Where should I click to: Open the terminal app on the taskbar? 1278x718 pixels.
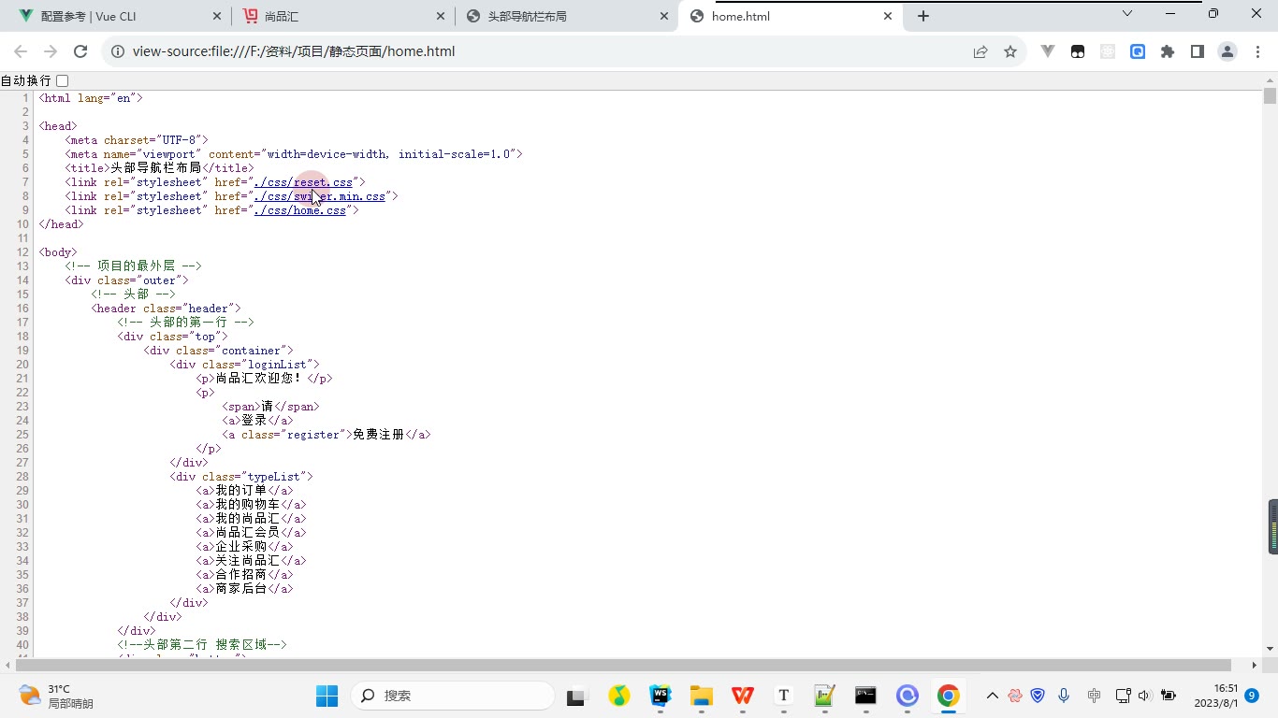(x=866, y=696)
